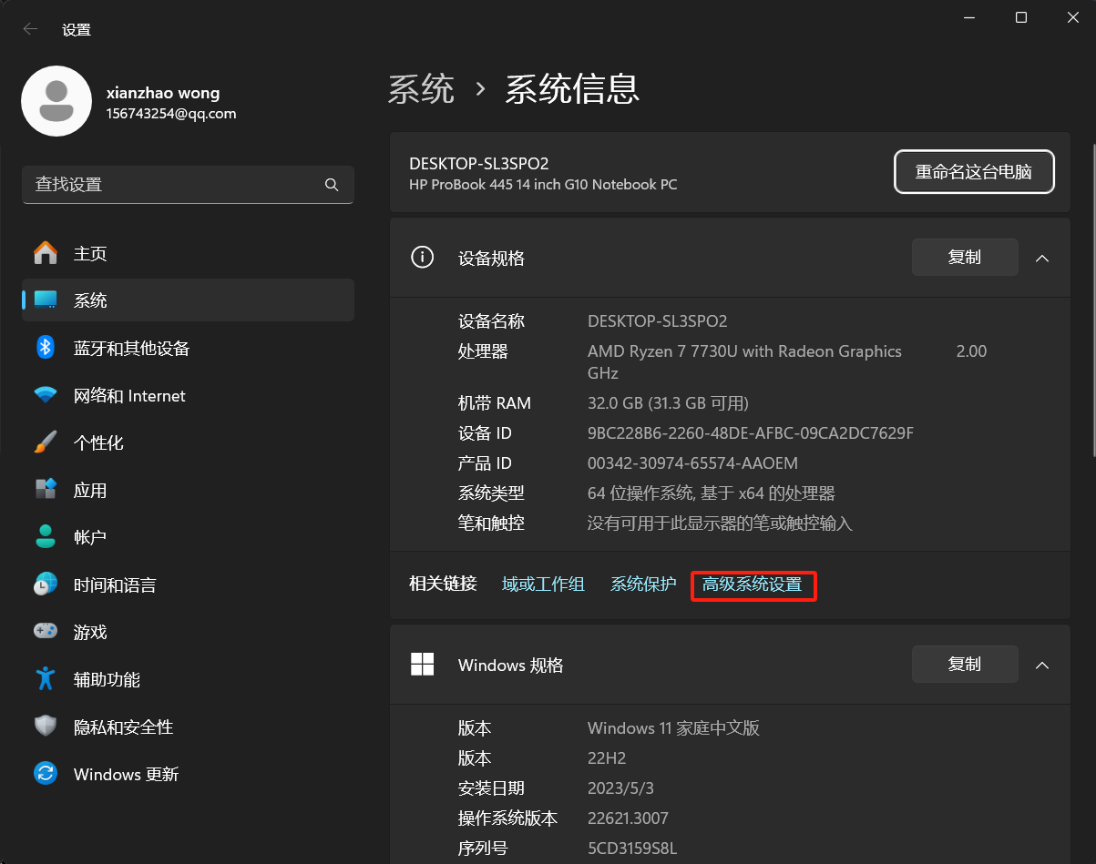Click the product ID 00342-30974-65574-AAOEM
The image size is (1096, 864).
[692, 463]
